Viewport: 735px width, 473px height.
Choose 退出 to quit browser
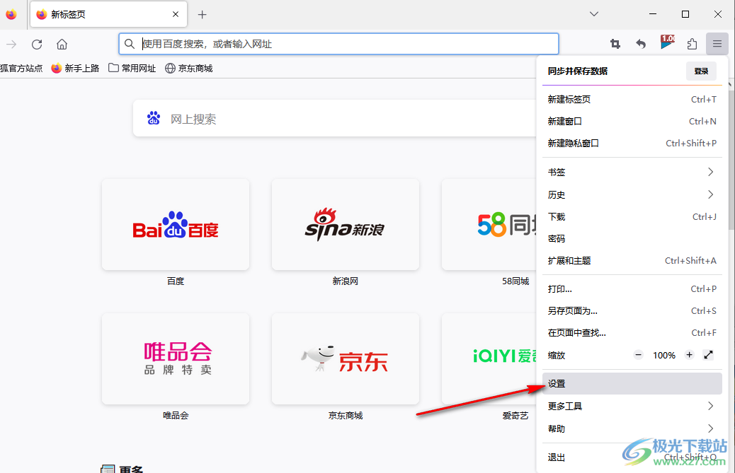click(632, 457)
